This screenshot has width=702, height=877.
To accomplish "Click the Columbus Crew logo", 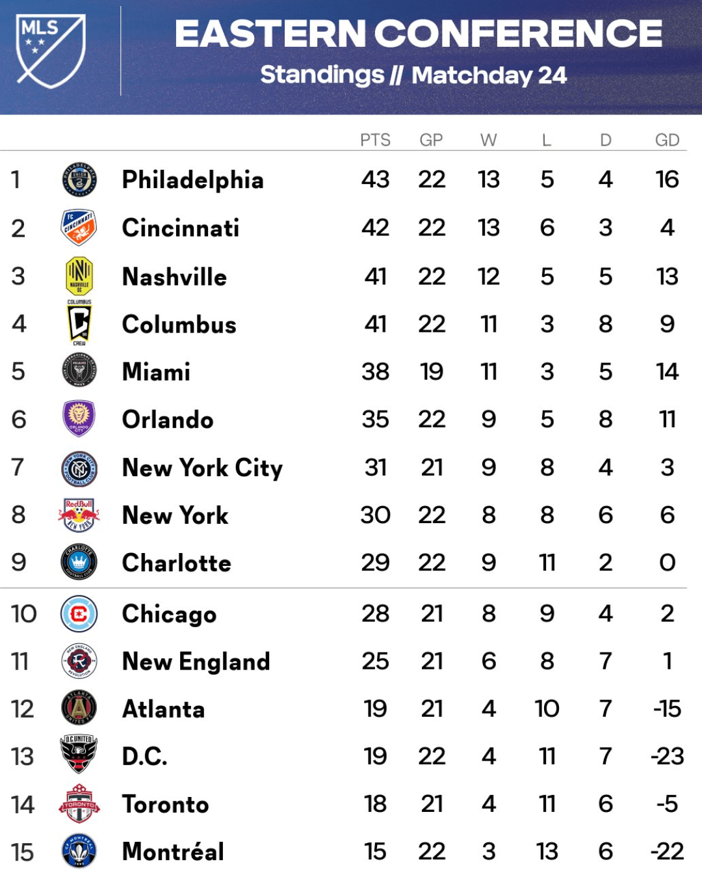I will pyautogui.click(x=79, y=323).
